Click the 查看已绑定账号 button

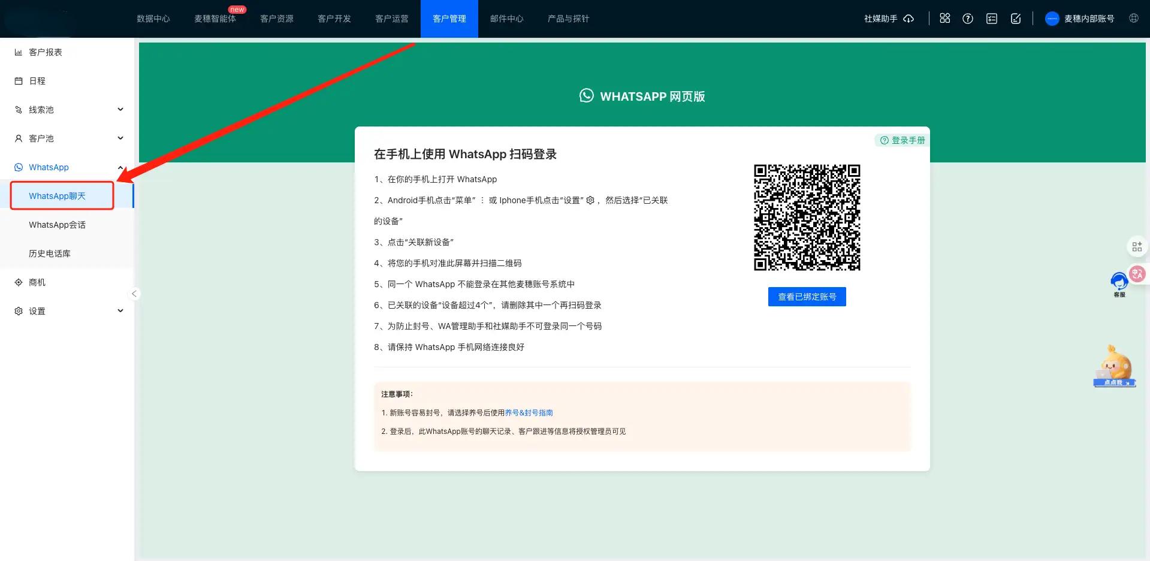click(807, 297)
